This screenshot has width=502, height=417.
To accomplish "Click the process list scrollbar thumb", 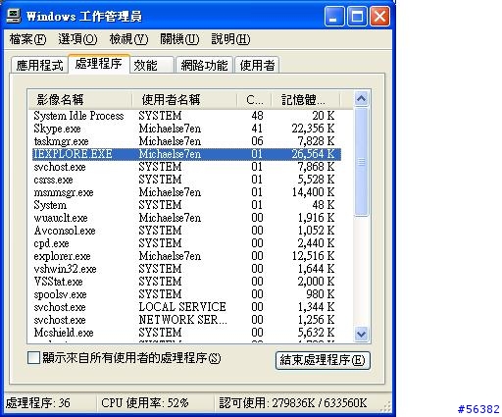I will coord(362,162).
